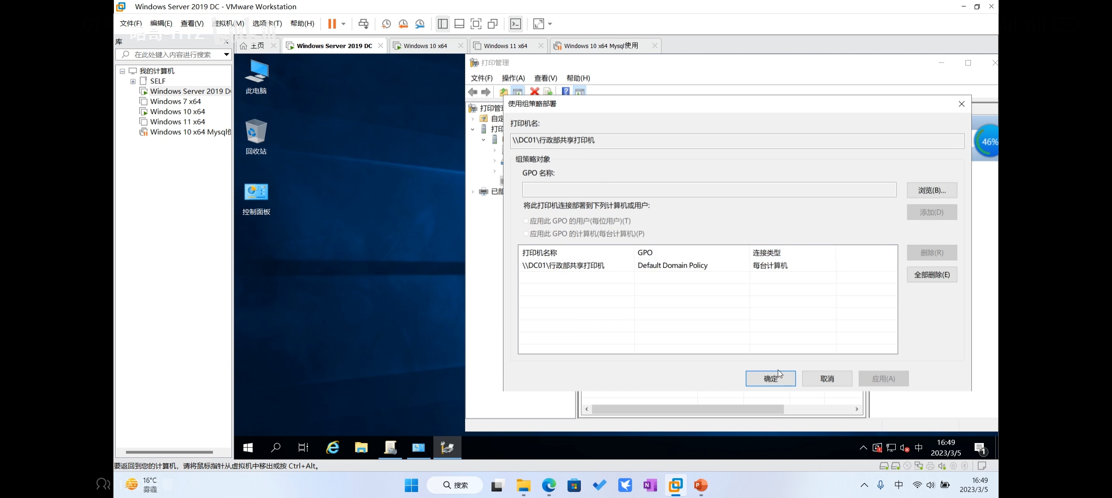Take a VM snapshot via the clock-plus icon
This screenshot has height=498, width=1112.
click(386, 24)
